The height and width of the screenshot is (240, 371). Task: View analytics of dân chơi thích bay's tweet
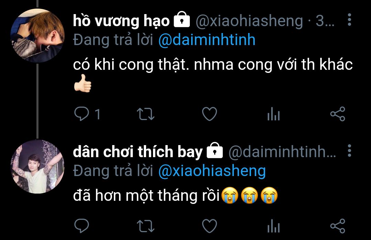click(x=273, y=226)
